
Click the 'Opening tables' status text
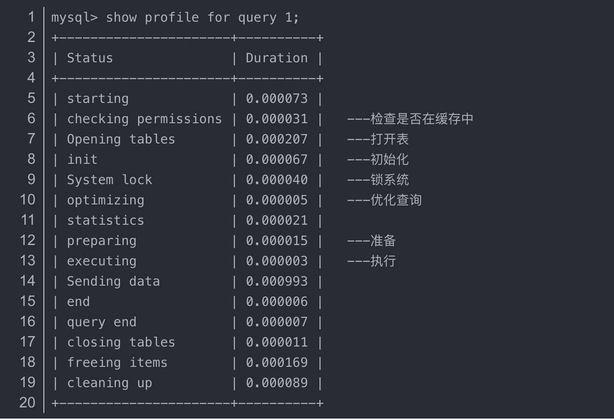tap(121, 139)
